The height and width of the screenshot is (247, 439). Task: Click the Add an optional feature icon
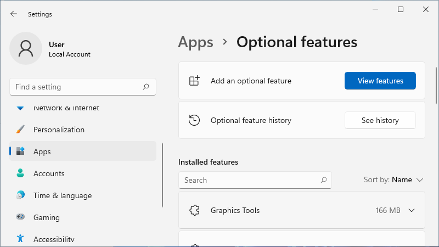[x=194, y=81]
